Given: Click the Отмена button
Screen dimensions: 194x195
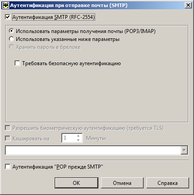Looking at the screenshot, I should [x=122, y=183].
